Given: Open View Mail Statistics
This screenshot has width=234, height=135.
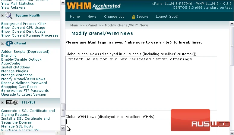Looking at the screenshot, I should pos(17,4).
